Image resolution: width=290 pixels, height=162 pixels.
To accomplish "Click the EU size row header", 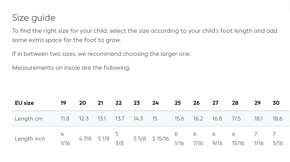I will [x=24, y=103].
